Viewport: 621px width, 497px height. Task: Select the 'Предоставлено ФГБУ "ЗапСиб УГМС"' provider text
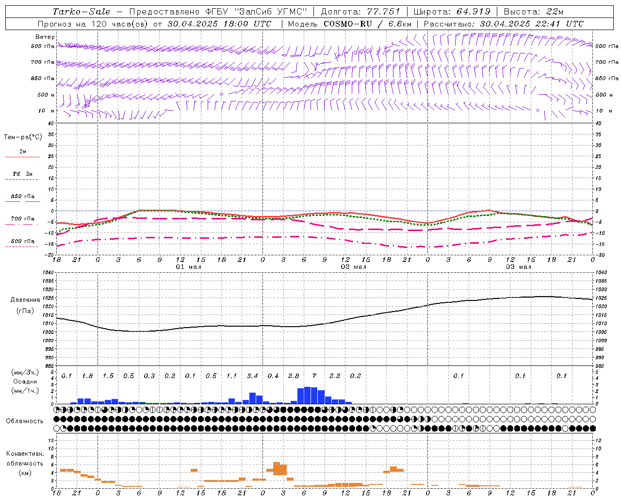pos(218,12)
